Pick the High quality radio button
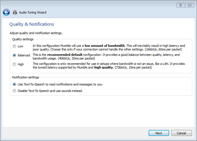Image resolution: width=197 pixels, height=141 pixels. (14, 64)
